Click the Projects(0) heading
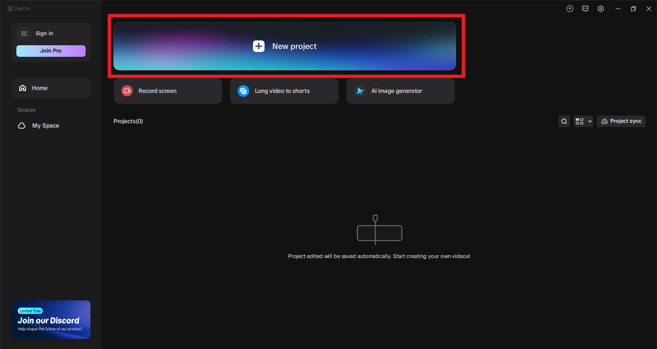 tap(128, 121)
